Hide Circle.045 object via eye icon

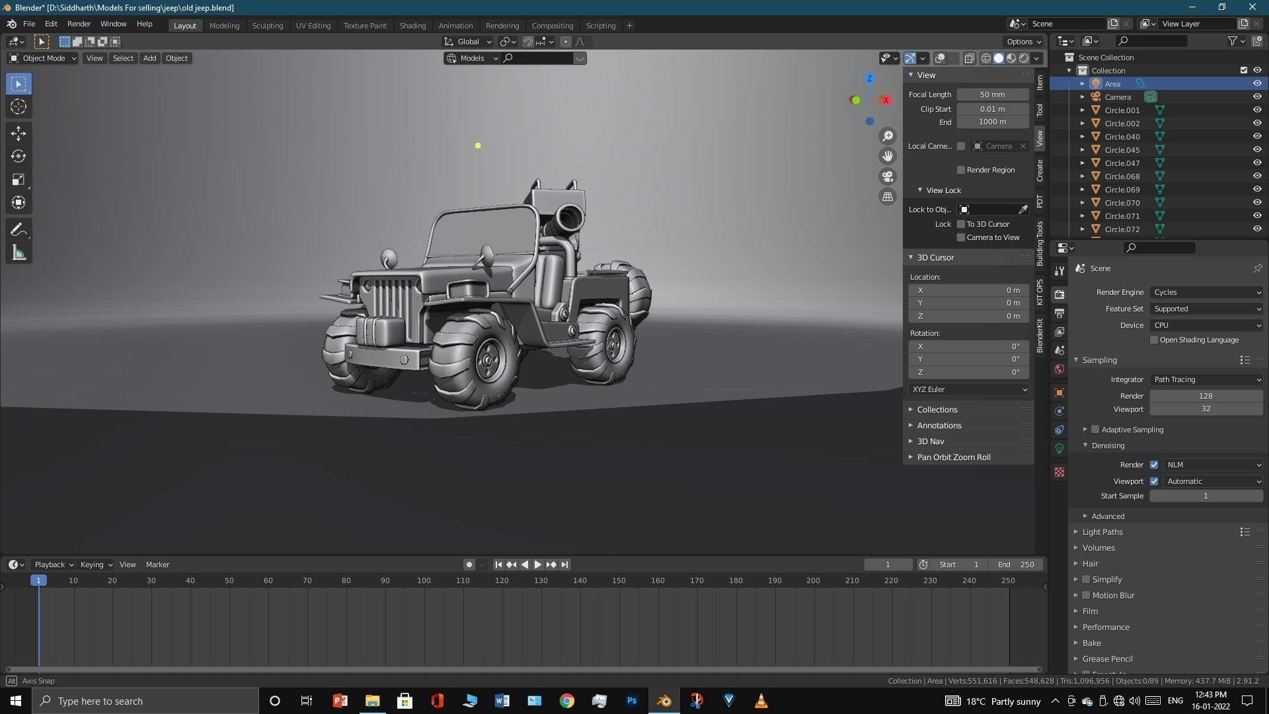[1257, 150]
